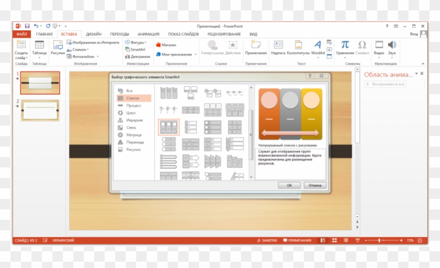Select the Пирамида SmartArt category
Screen dimensions: 440x268
pyautogui.click(x=134, y=142)
